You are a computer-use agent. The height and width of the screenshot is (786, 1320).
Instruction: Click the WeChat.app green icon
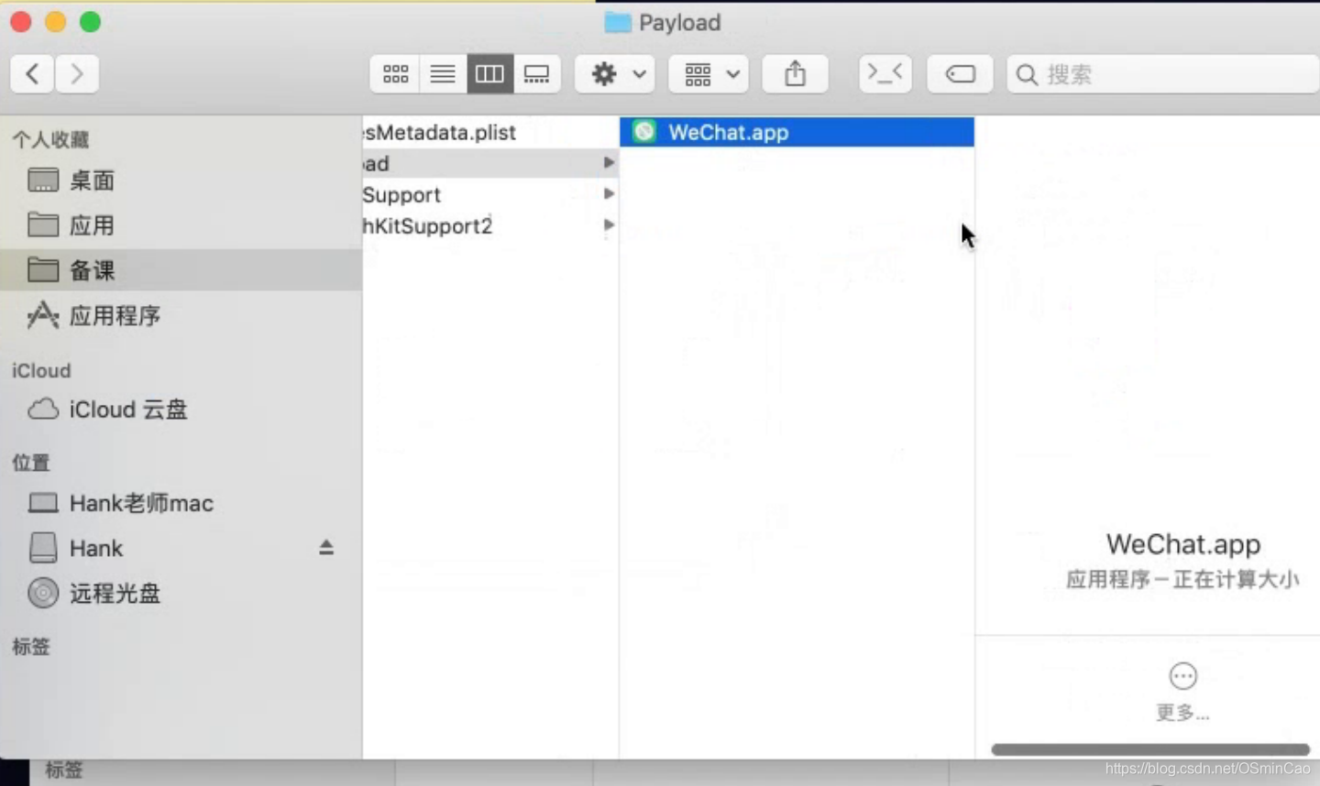pos(644,132)
